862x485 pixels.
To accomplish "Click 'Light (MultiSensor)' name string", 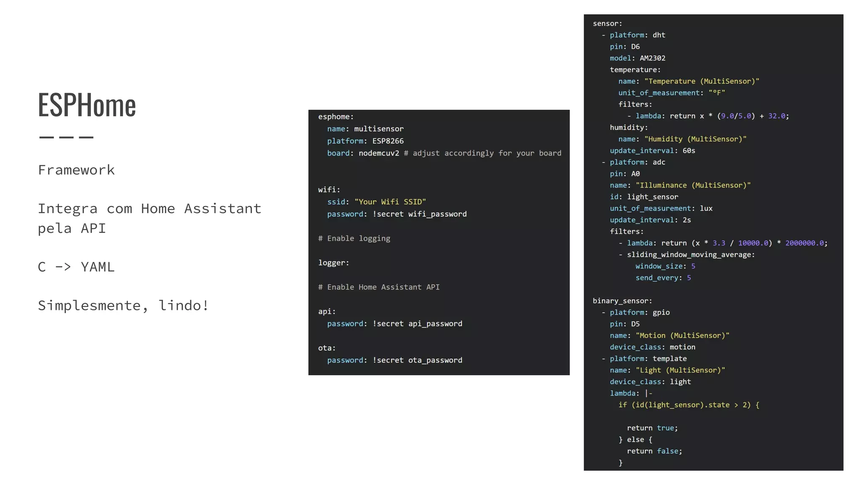I will (680, 370).
